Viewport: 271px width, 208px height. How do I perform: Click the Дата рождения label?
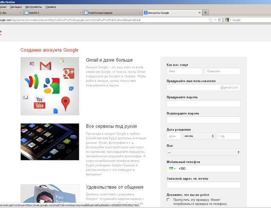(x=179, y=130)
